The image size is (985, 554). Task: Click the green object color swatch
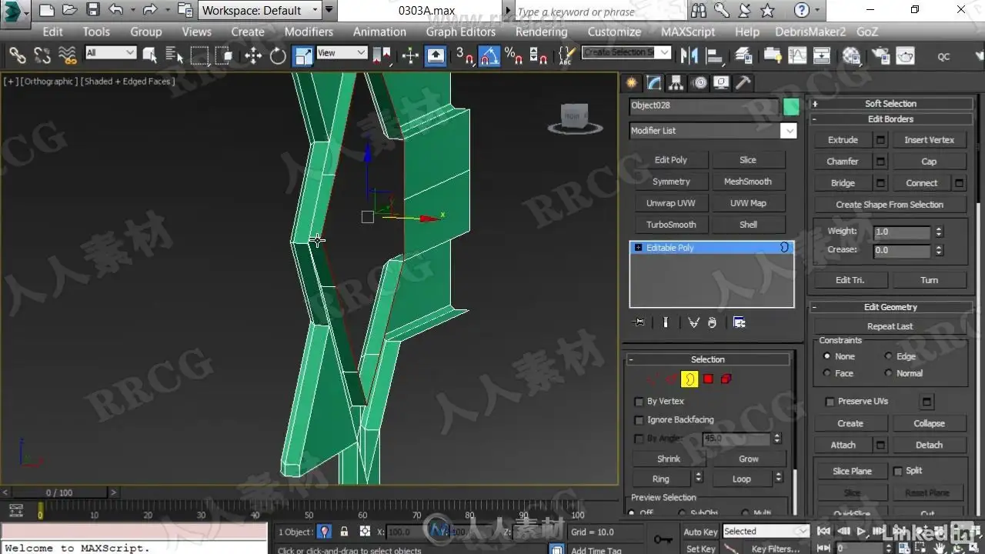(791, 107)
